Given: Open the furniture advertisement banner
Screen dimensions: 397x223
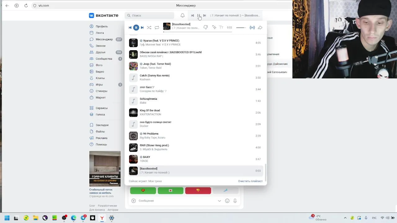Looking at the screenshot, I should 105,169.
